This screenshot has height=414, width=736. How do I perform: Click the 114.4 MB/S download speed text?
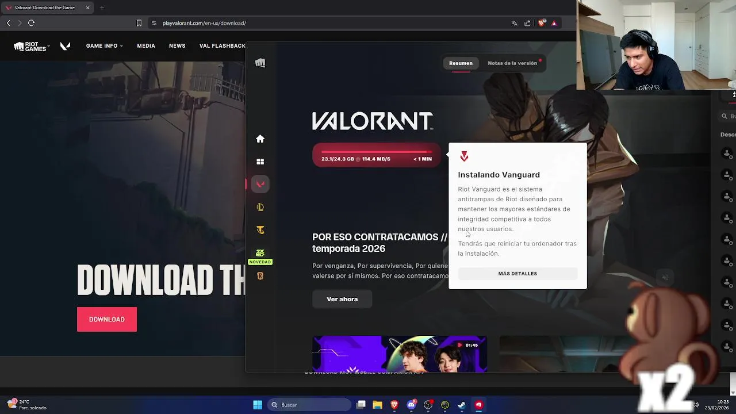tap(376, 159)
